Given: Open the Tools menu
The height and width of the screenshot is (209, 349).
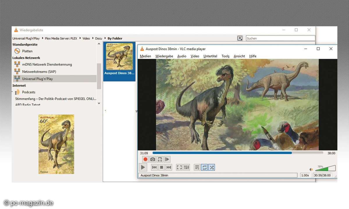Looking at the screenshot, I should 225,56.
